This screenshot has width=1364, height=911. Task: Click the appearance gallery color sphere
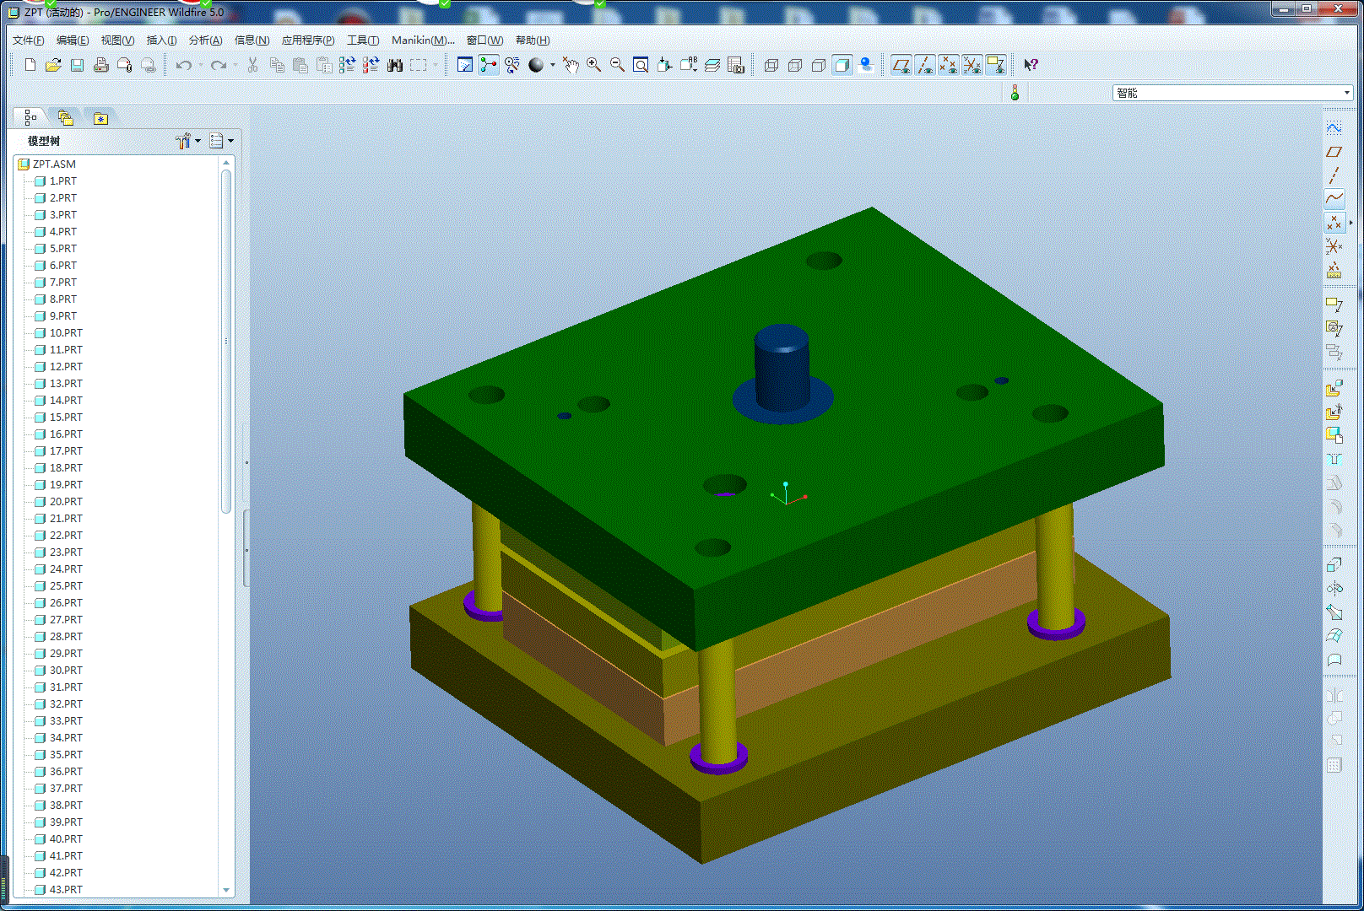pos(536,65)
